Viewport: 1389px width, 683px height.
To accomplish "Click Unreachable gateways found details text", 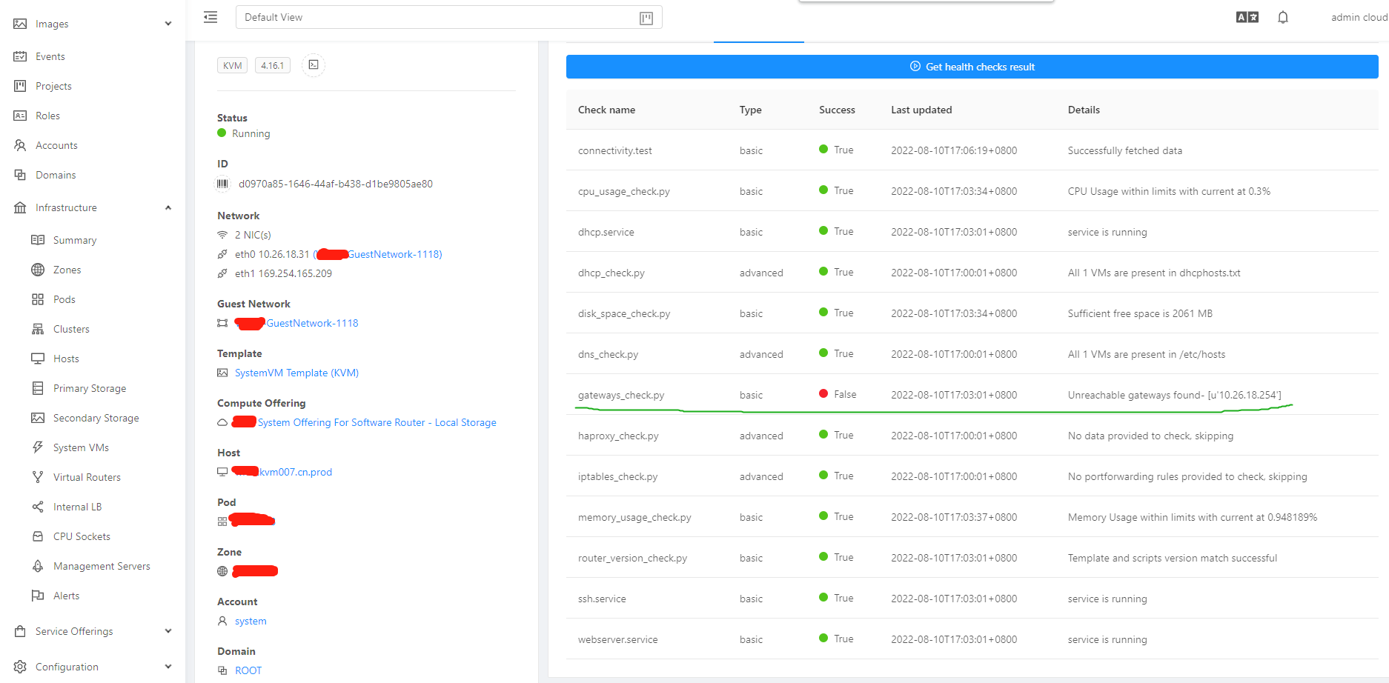I will pos(1174,395).
